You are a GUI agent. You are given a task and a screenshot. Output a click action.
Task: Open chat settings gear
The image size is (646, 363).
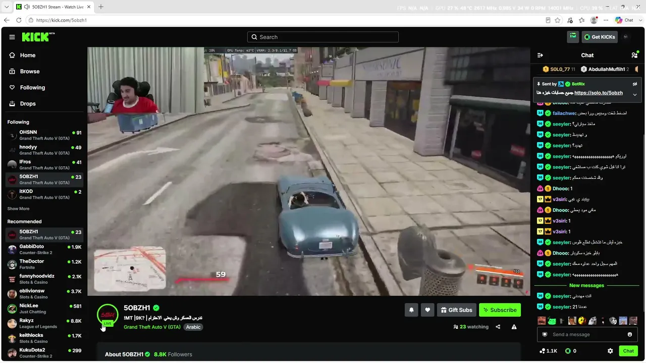point(610,351)
